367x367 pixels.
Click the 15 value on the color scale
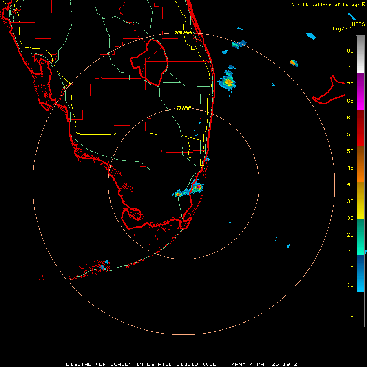350,268
